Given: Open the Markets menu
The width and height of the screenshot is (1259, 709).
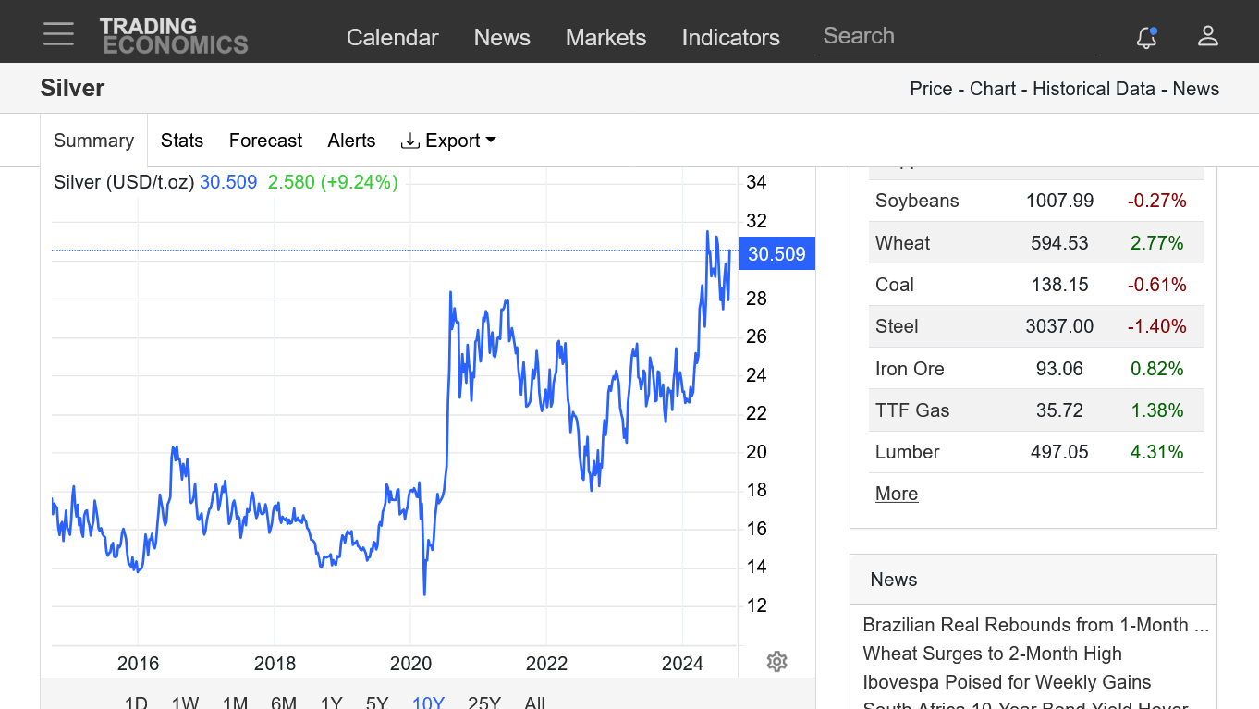Looking at the screenshot, I should 605,38.
